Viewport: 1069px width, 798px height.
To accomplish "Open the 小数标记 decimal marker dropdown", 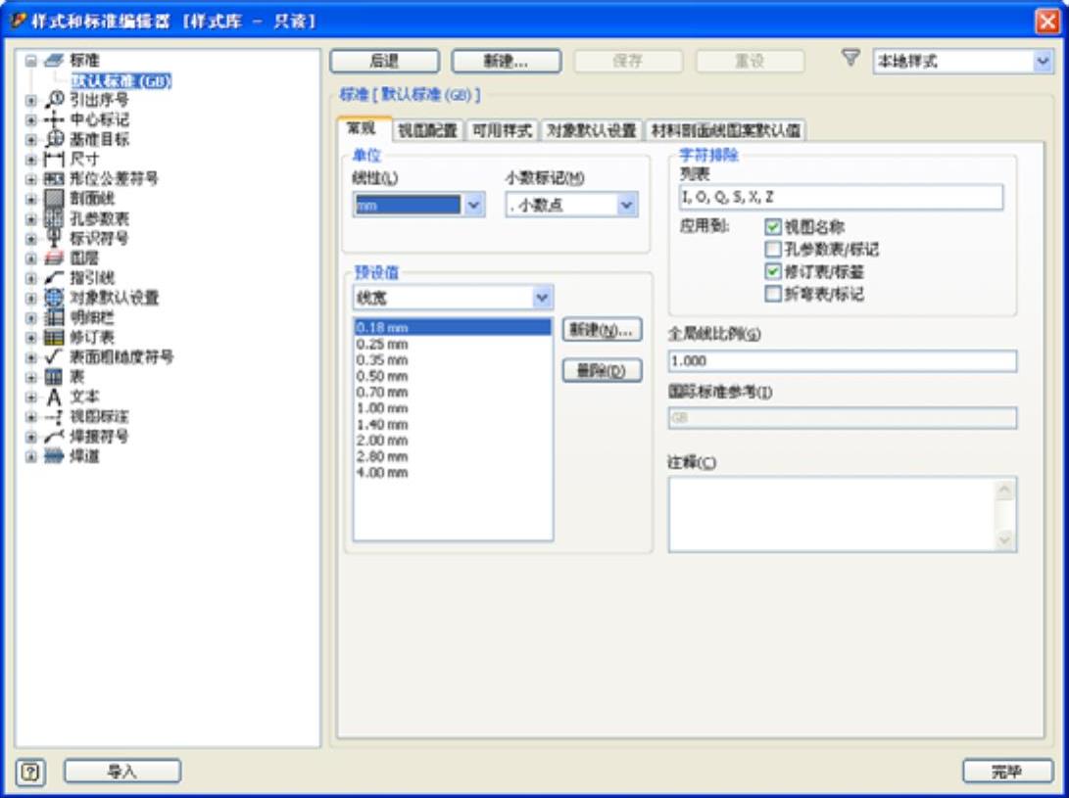I will point(626,205).
